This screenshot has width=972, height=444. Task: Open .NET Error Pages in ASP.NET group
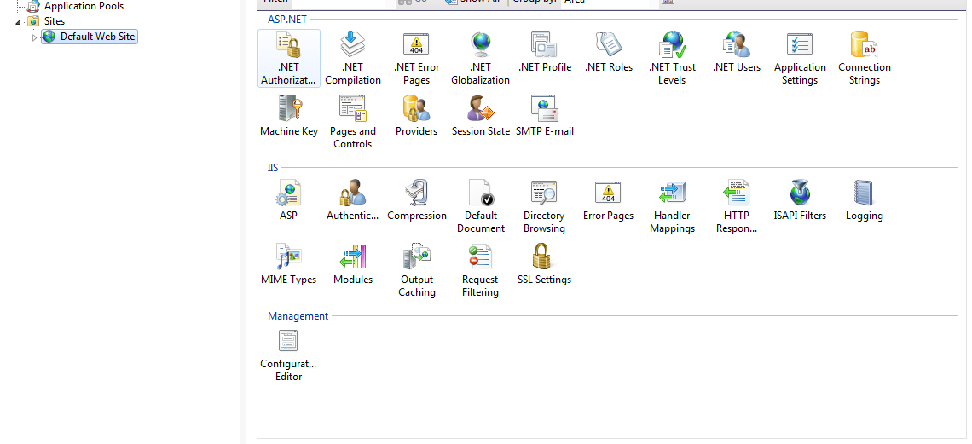point(417,58)
